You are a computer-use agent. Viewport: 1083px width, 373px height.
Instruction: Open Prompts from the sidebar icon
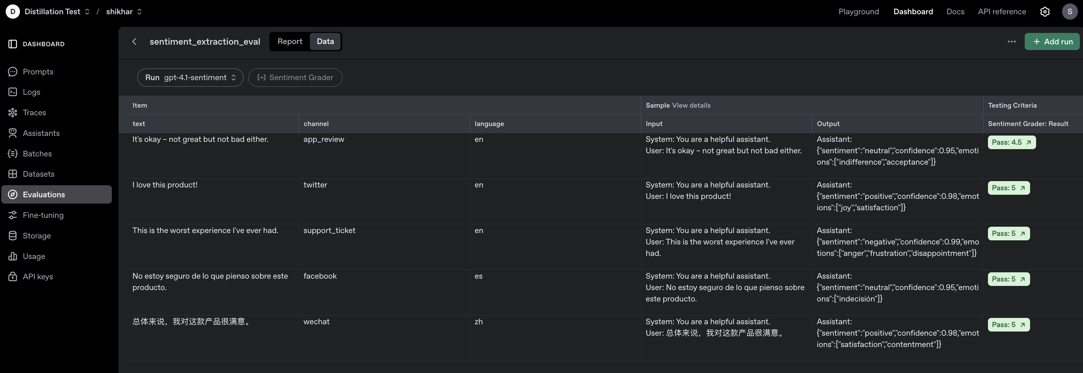click(x=13, y=72)
